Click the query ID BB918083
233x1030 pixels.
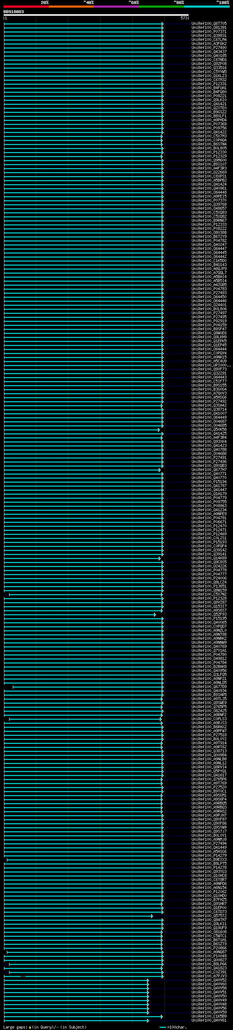[13, 12]
